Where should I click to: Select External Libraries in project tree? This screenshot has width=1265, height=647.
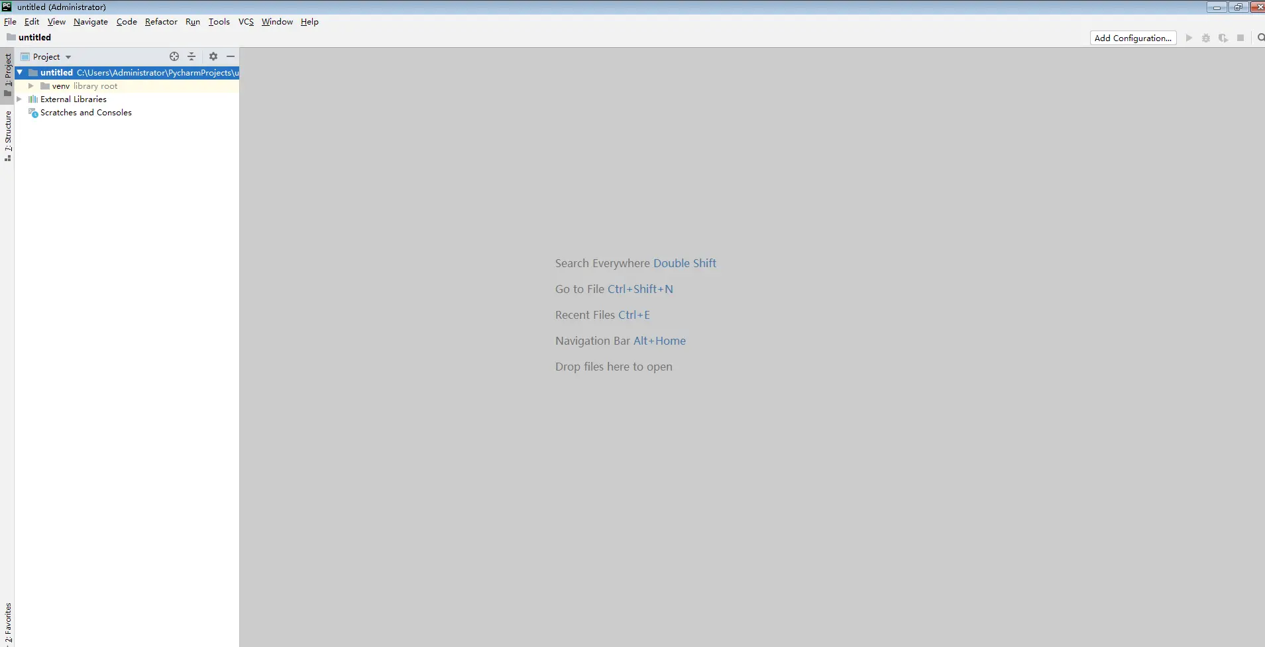(74, 99)
